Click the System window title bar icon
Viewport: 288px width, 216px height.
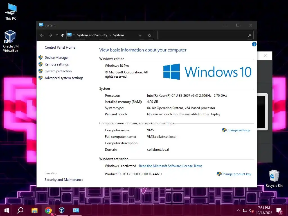pos(41,25)
